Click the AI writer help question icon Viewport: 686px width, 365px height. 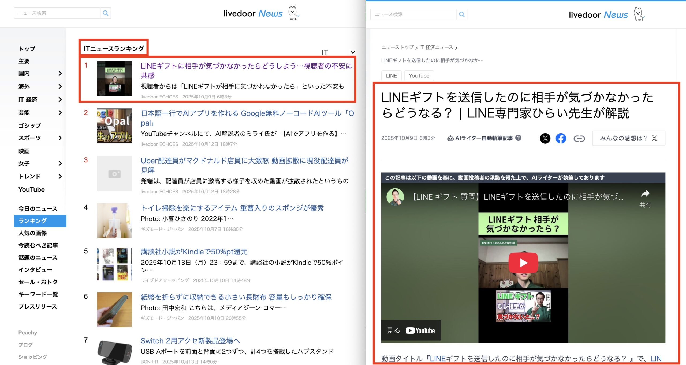519,138
